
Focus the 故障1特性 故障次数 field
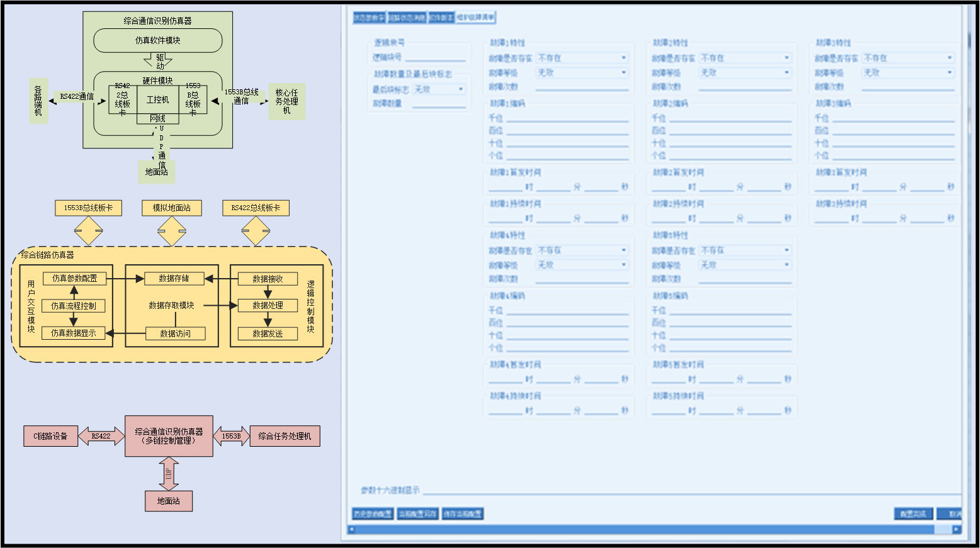(x=583, y=87)
